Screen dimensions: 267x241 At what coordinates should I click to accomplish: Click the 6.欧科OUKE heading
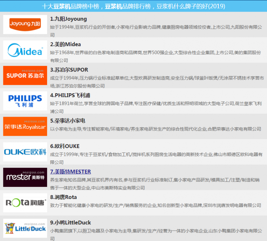tap(65, 146)
